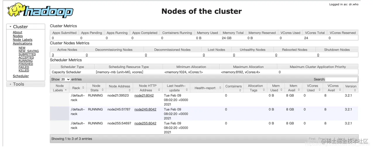Filter applications by NEW state

[22, 48]
